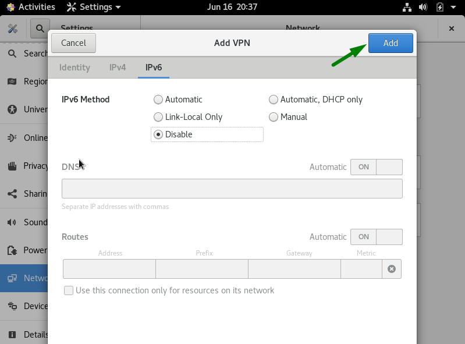Open Region settings in the sidebar
This screenshot has width=465, height=344.
point(24,81)
